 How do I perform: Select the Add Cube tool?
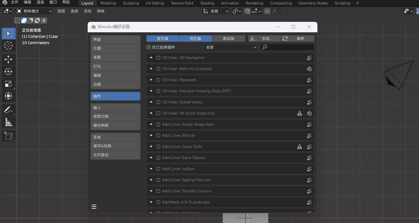pos(8,136)
